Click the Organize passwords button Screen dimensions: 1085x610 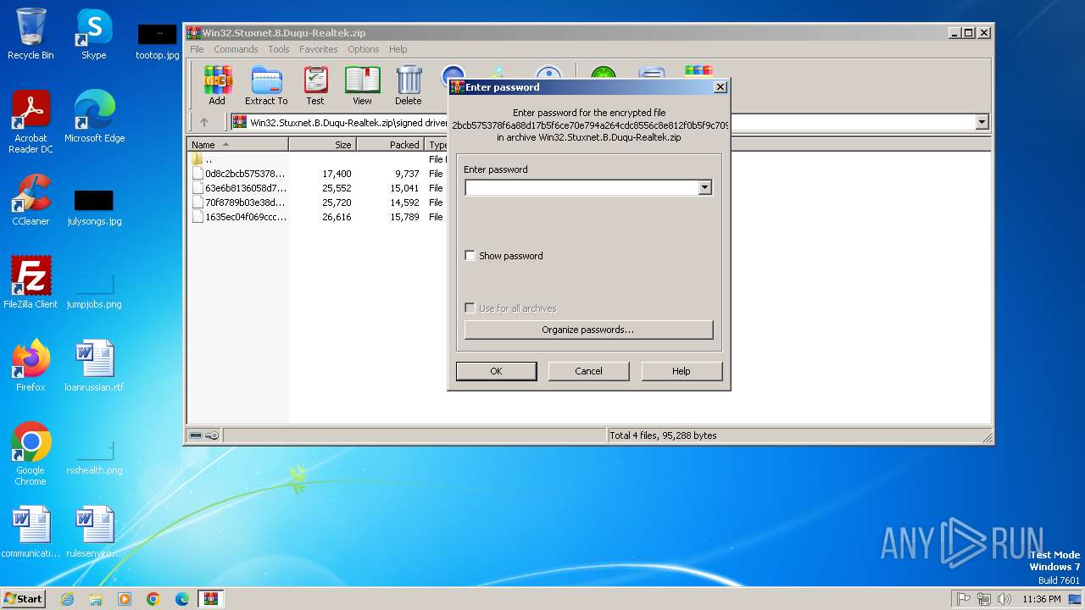point(588,330)
